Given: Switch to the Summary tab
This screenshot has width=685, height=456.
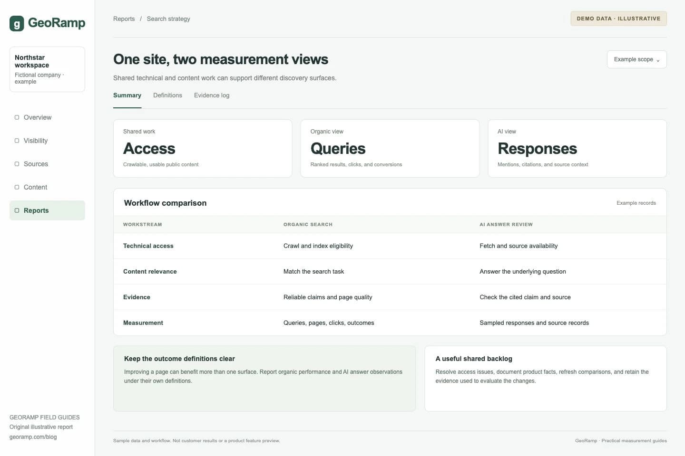Looking at the screenshot, I should coord(127,95).
